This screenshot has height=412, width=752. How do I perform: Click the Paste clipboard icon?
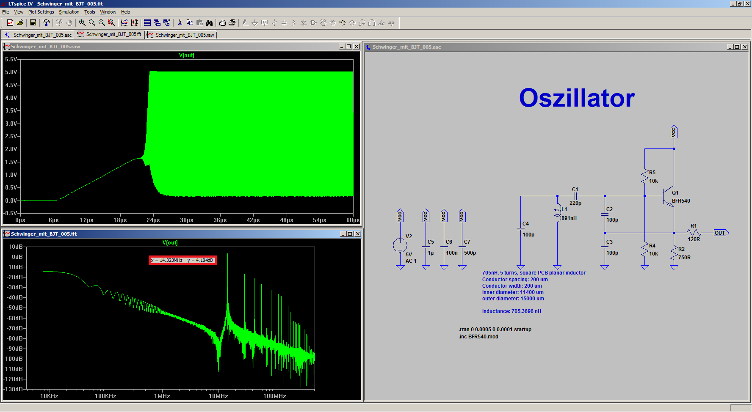(x=199, y=23)
